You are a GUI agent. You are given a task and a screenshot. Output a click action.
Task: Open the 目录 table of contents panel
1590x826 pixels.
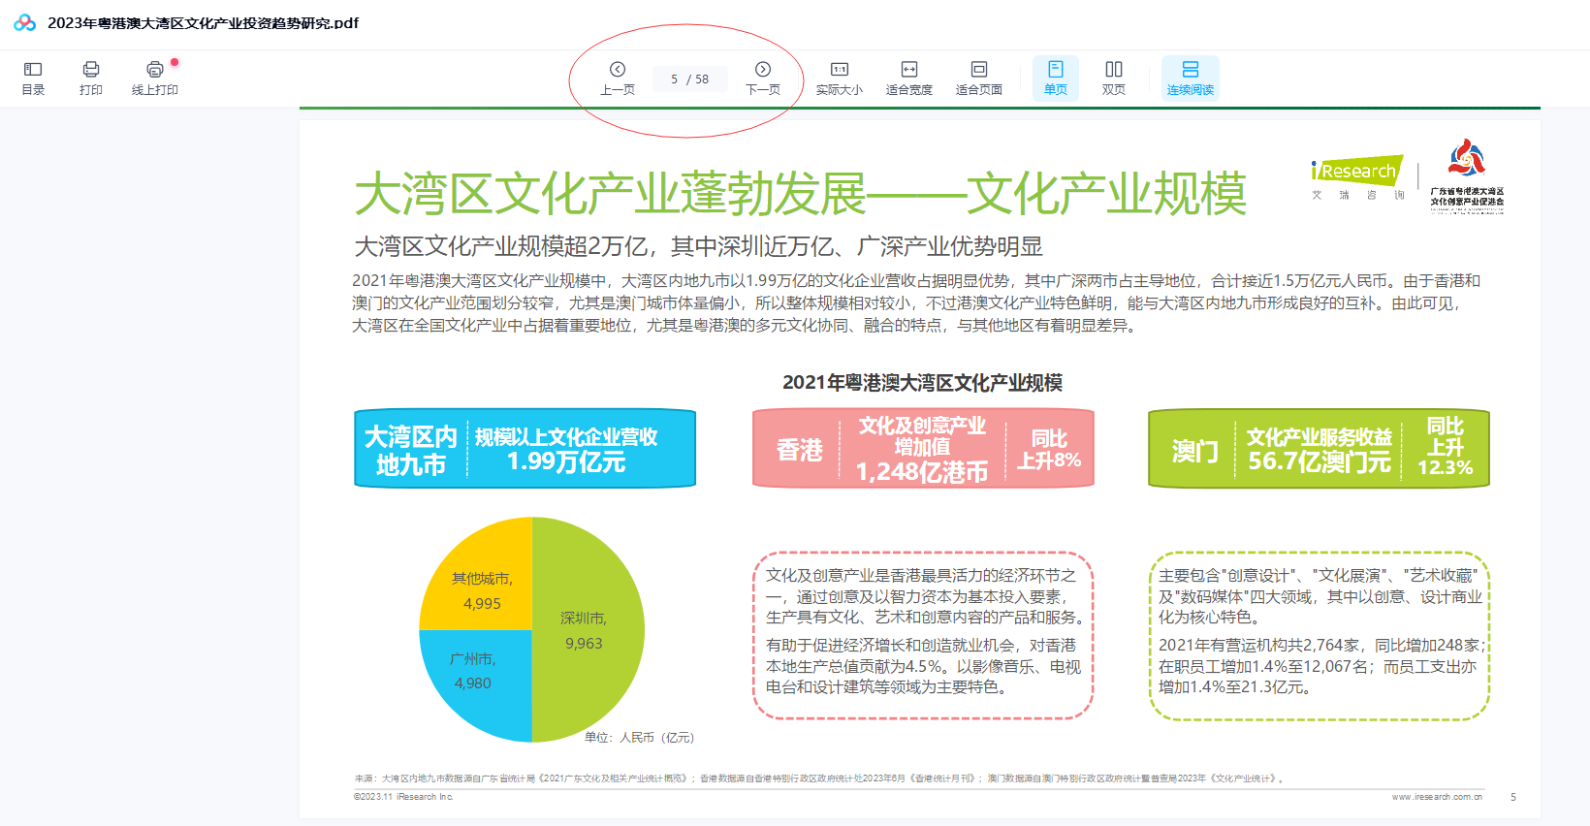coord(33,79)
